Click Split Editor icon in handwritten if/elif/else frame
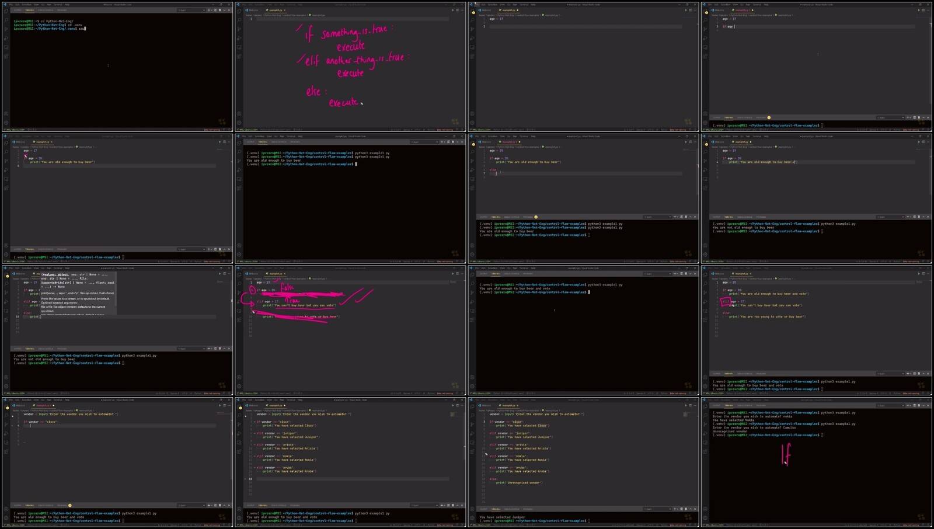Image resolution: width=934 pixels, height=529 pixels. click(458, 10)
